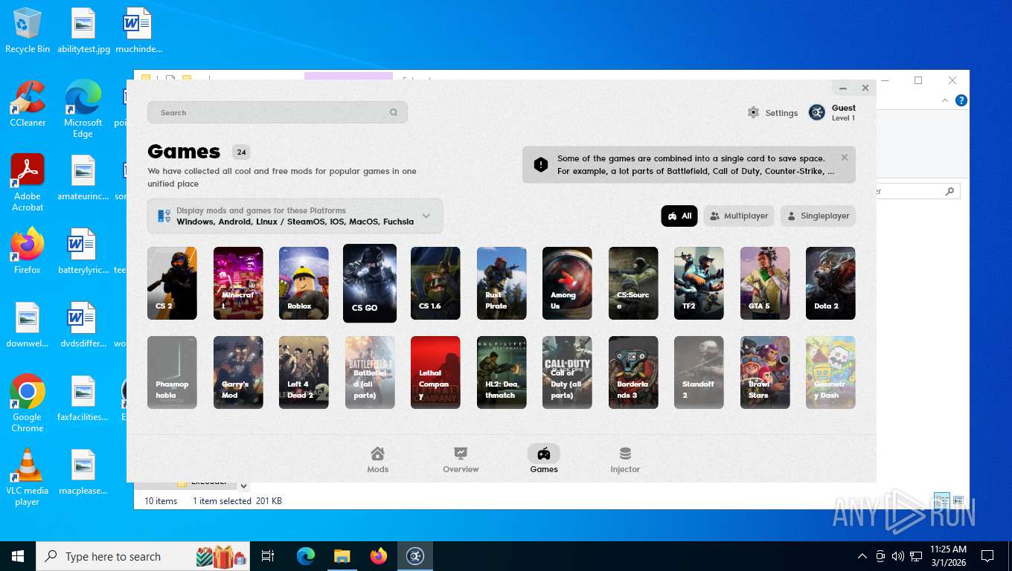Open the Rust Pirate game card
This screenshot has height=571, width=1012.
point(502,283)
